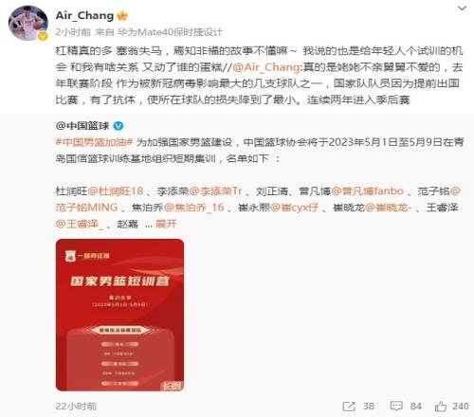Click the repost share icon
This screenshot has height=417, width=474.
[x=349, y=407]
